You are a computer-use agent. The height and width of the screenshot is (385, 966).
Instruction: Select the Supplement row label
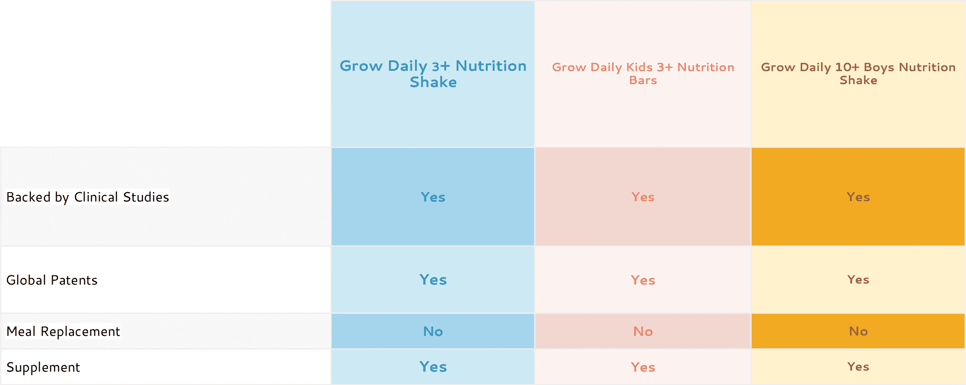pyautogui.click(x=43, y=367)
